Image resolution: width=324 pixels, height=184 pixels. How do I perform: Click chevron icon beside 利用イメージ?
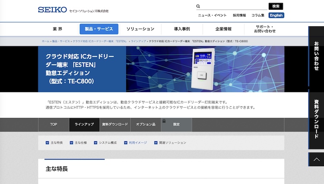coord(126,143)
